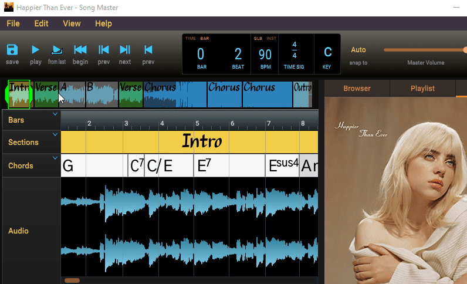The image size is (467, 284).
Task: Click bar 3 marker on ruler
Action: (126, 123)
